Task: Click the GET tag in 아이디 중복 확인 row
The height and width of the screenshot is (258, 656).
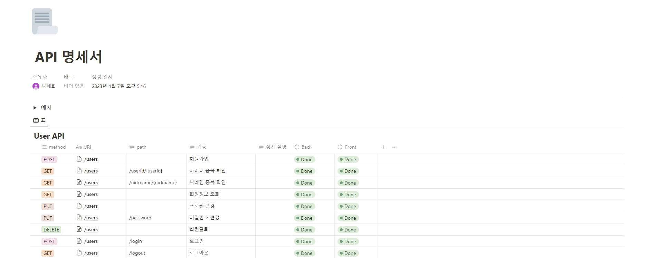Action: [48, 171]
